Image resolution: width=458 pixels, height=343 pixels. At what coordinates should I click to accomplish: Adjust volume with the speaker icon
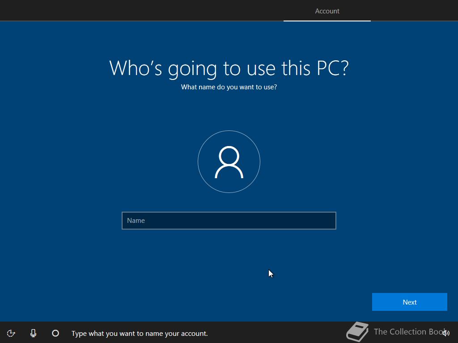click(446, 333)
